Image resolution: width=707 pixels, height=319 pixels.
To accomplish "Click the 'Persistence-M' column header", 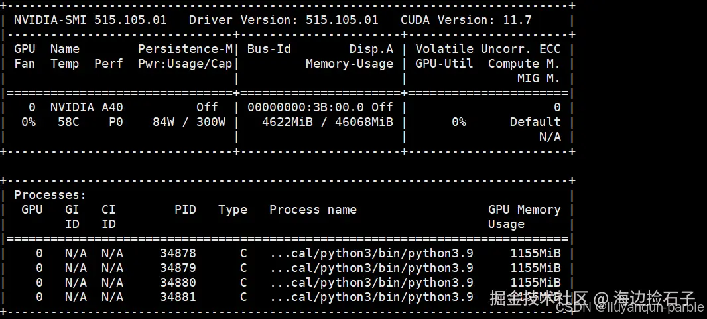I will 185,49.
